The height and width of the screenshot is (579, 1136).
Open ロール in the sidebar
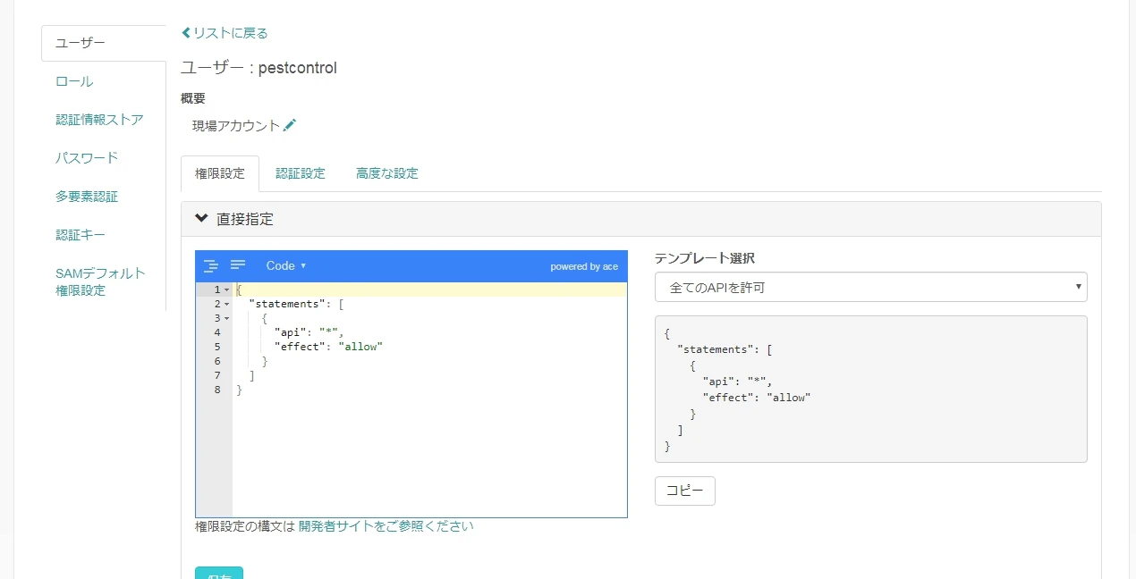click(x=74, y=81)
